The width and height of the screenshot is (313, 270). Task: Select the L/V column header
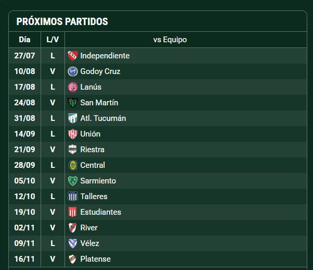coord(53,40)
